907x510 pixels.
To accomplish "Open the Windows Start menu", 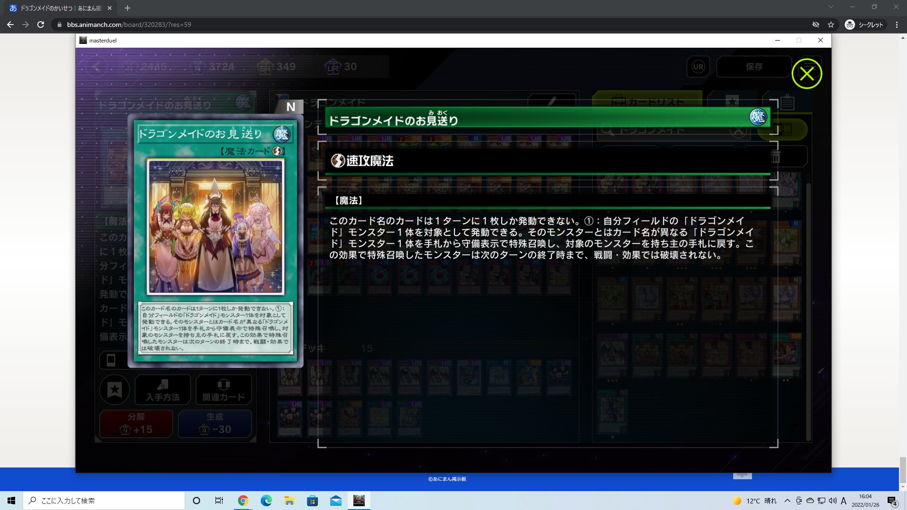I will (x=11, y=501).
